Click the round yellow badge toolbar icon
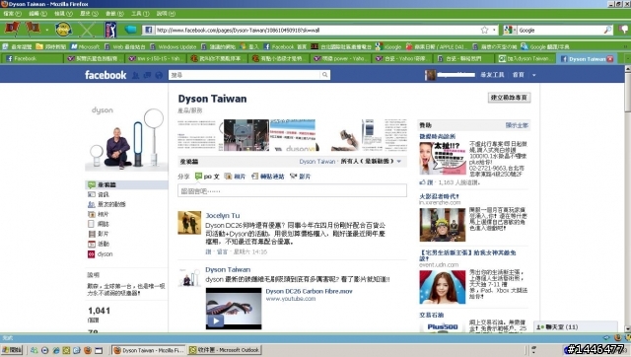This screenshot has height=357, width=631. pos(63,30)
